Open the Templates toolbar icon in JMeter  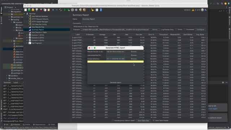pos(29,10)
